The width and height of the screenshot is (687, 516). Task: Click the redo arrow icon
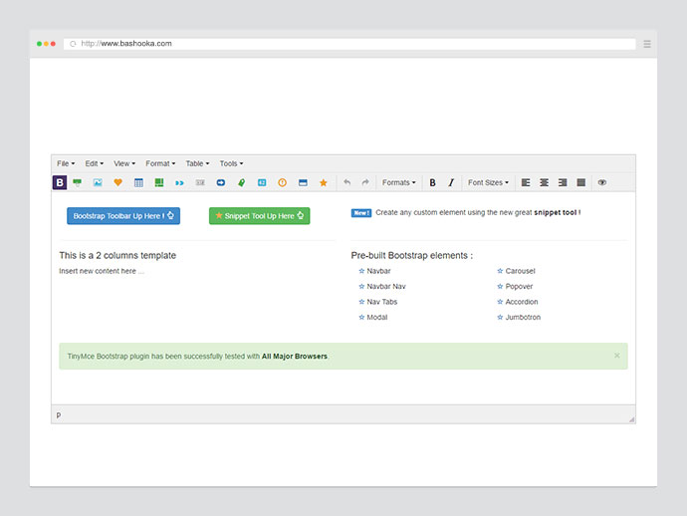[x=365, y=182]
